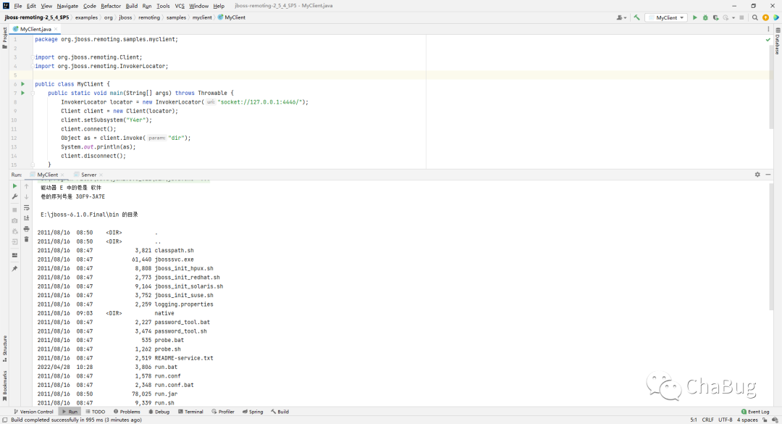Click the orange update arrow icon
The height and width of the screenshot is (424, 782).
[765, 17]
